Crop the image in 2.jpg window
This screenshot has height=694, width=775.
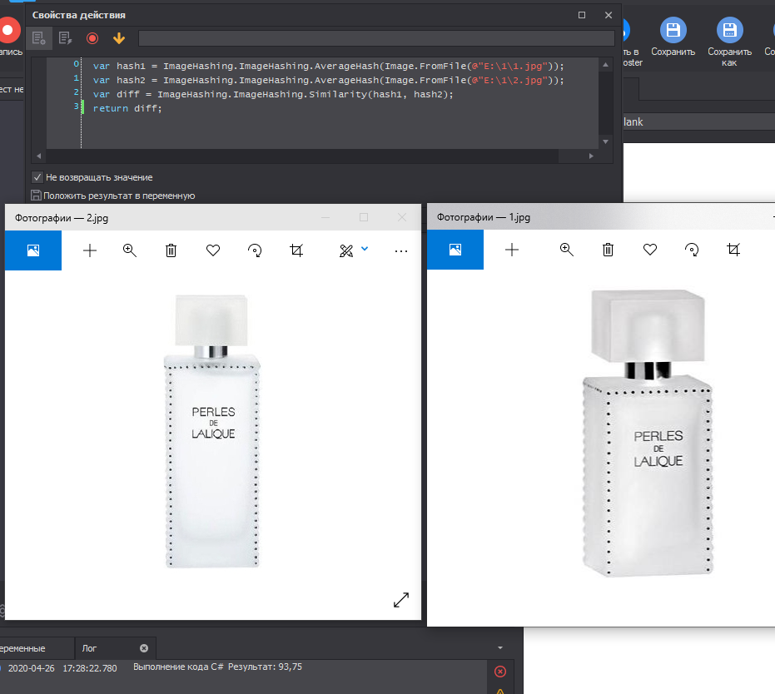pos(296,250)
